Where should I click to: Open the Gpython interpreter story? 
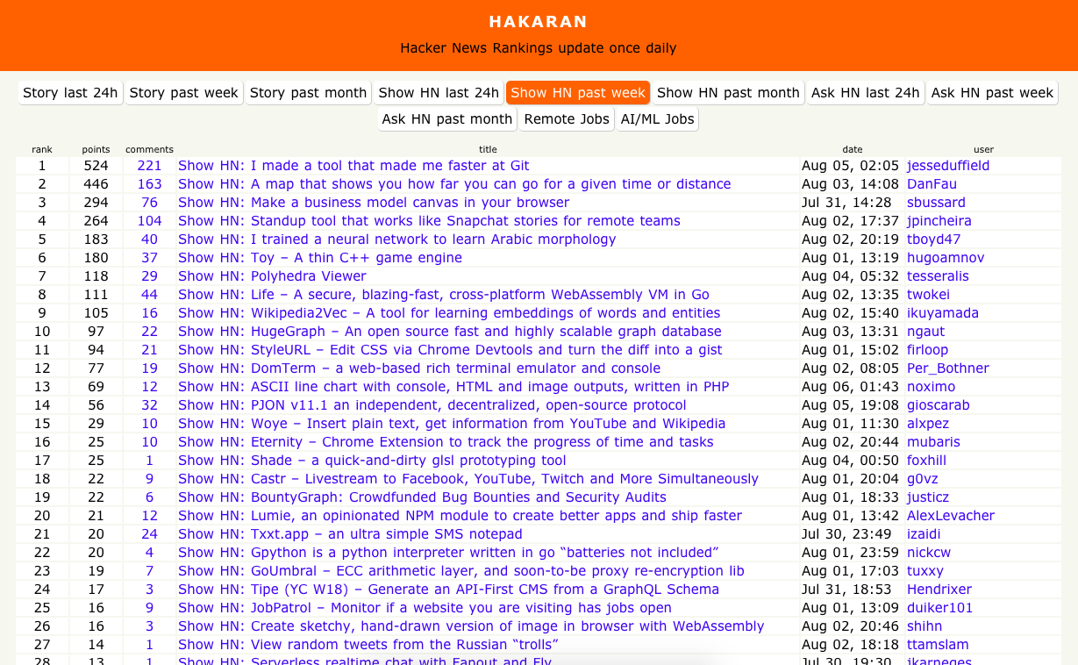(447, 552)
